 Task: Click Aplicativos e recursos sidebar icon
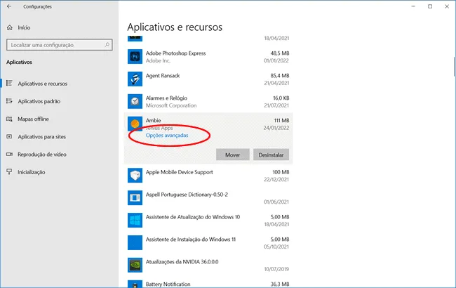click(x=9, y=84)
